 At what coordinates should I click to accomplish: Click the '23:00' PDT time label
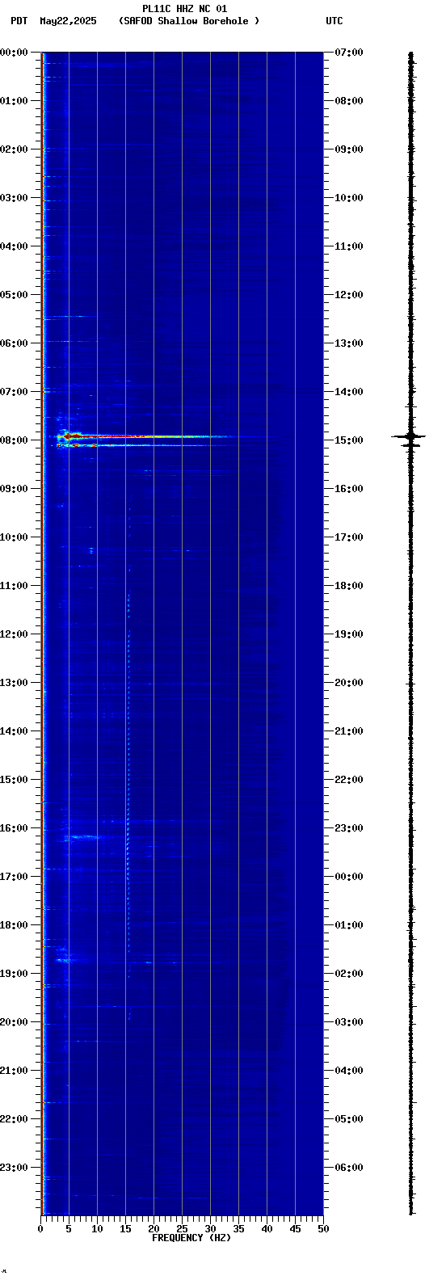click(14, 1168)
